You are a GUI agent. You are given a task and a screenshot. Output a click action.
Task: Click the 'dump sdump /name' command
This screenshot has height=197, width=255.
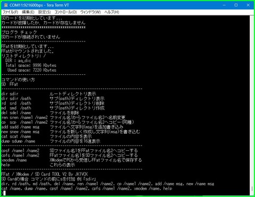point(18,141)
